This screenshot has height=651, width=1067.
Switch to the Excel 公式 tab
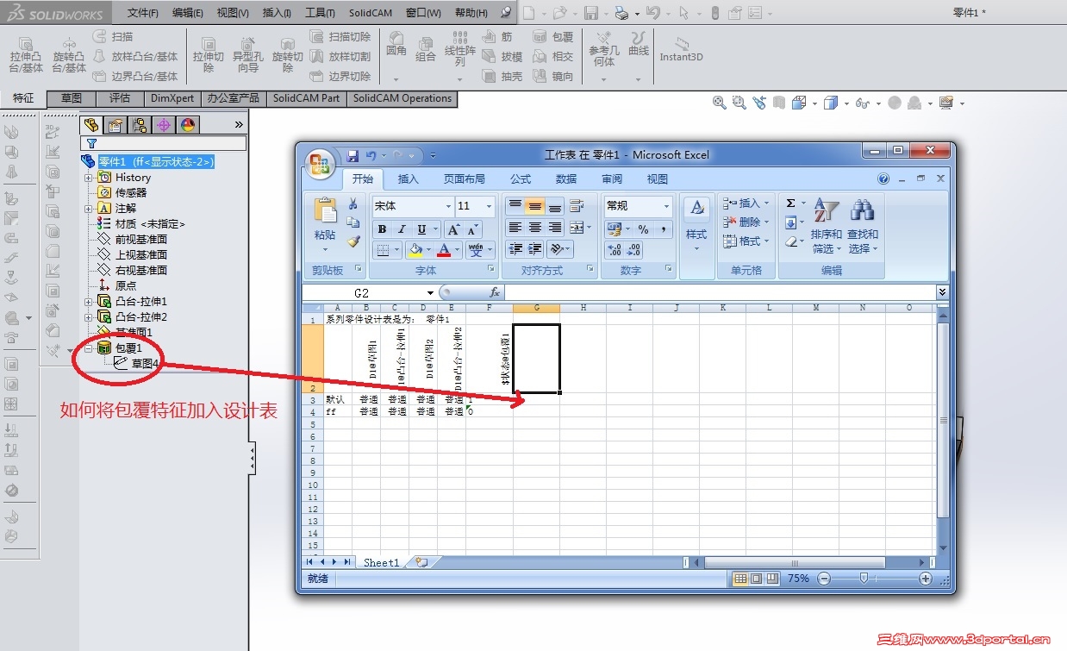point(521,179)
